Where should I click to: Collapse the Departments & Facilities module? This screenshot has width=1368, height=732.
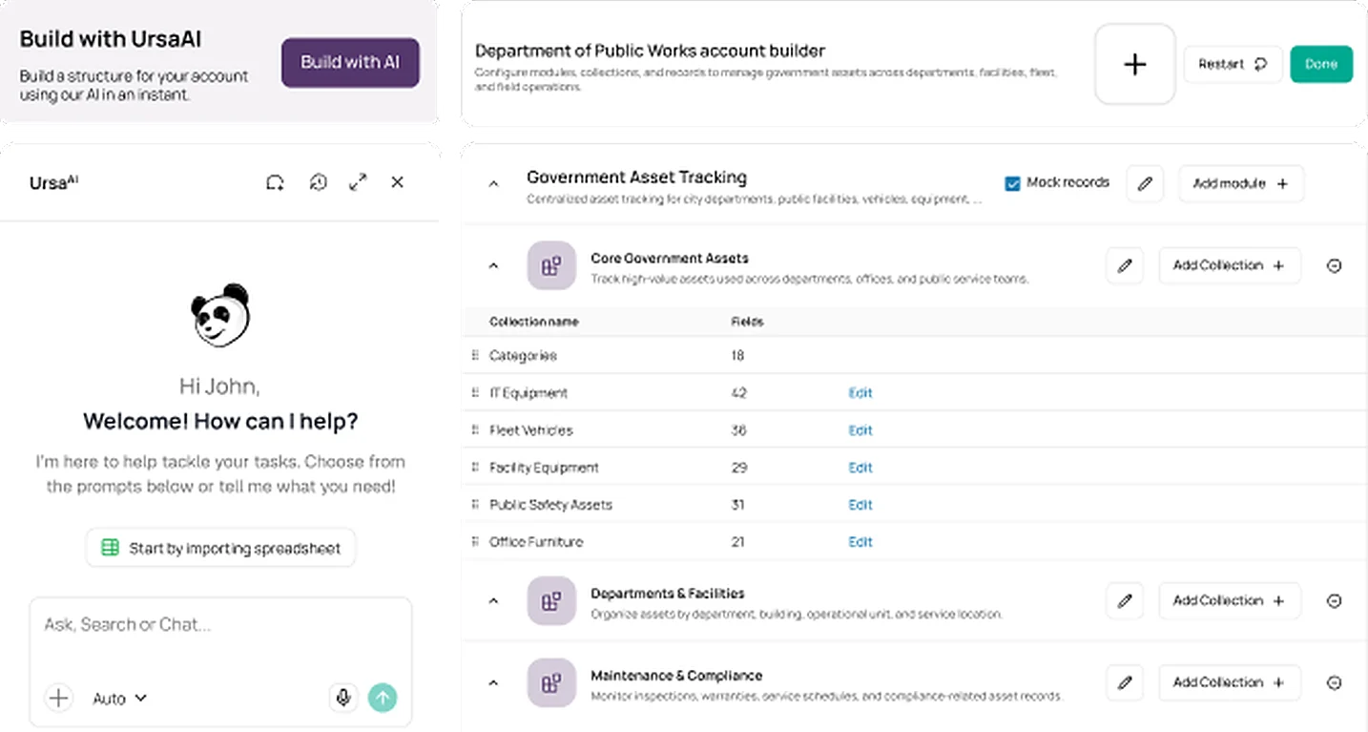[x=493, y=601]
